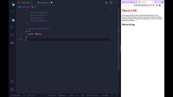
Task: Click style.css in the breadcrumb
Action: 25,7
